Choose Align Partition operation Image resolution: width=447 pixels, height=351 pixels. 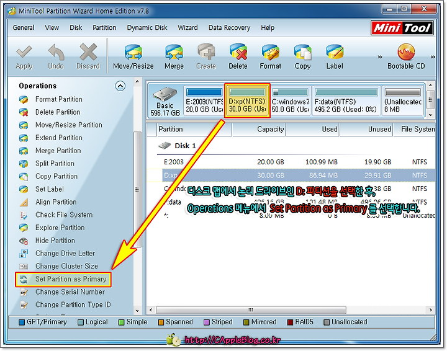(x=56, y=202)
